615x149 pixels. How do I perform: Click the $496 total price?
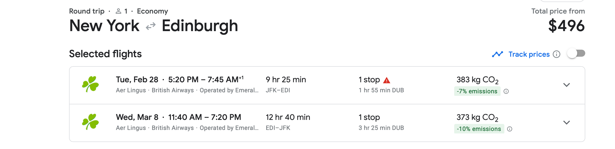[566, 26]
